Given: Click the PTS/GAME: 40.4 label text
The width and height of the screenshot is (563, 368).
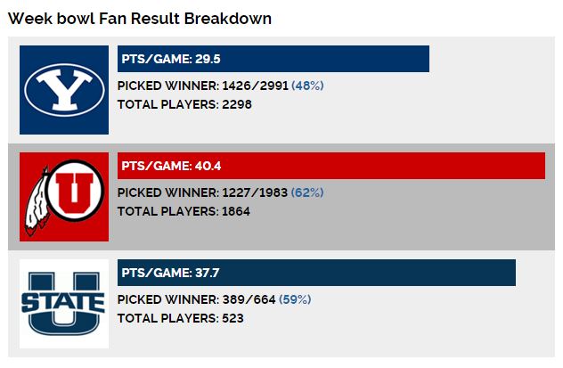Looking at the screenshot, I should click(x=171, y=166).
